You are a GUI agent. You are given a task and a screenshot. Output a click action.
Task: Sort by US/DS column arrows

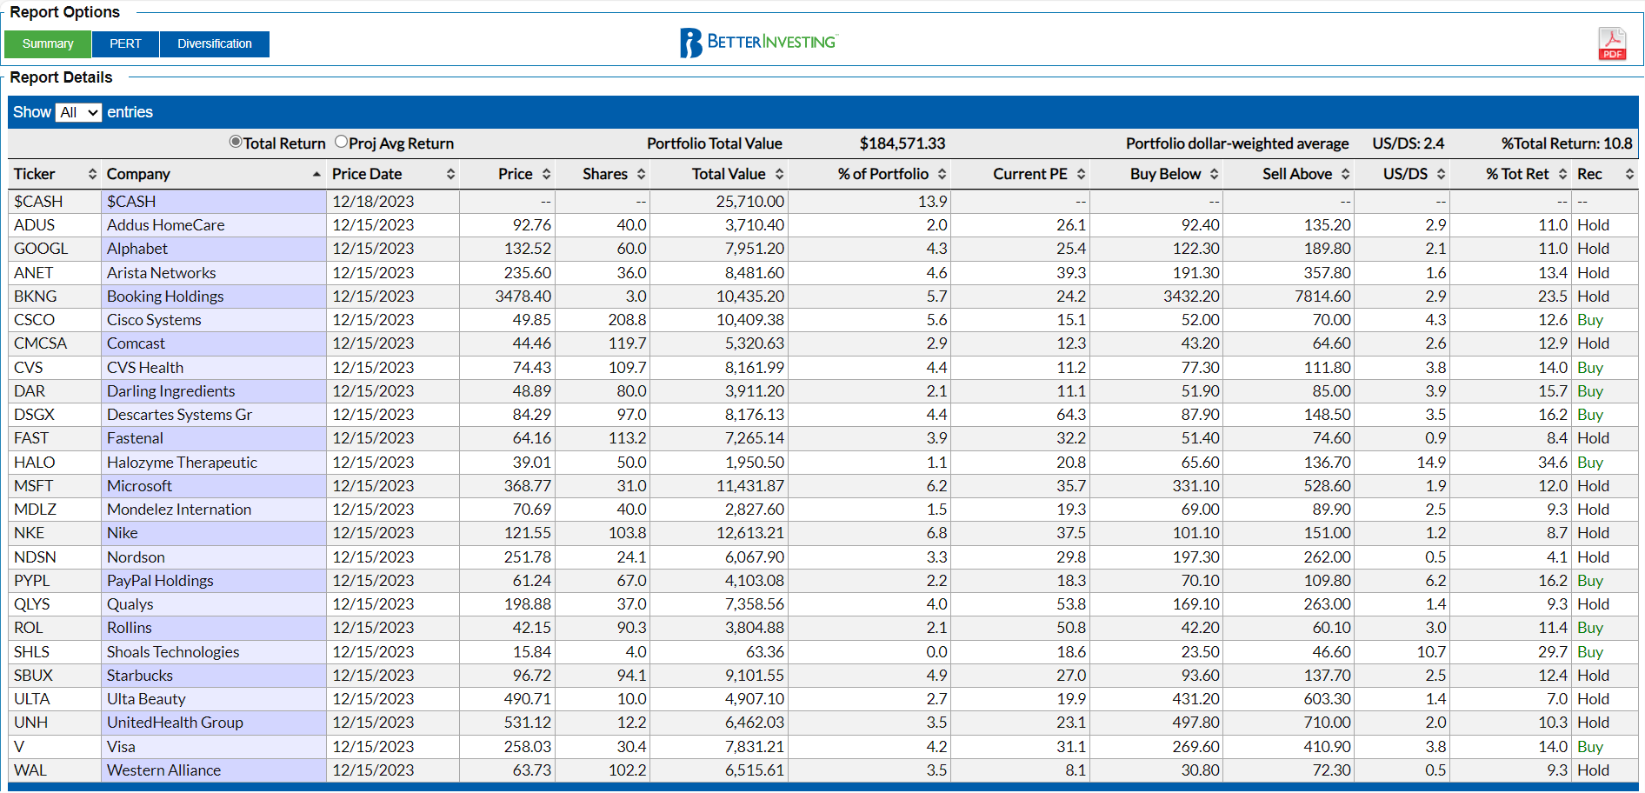point(1441,174)
